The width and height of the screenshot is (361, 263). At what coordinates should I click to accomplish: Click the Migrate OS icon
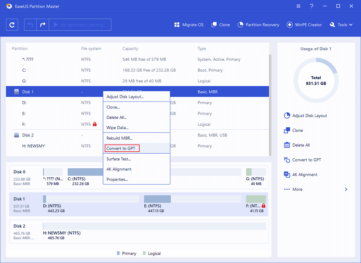click(x=177, y=25)
